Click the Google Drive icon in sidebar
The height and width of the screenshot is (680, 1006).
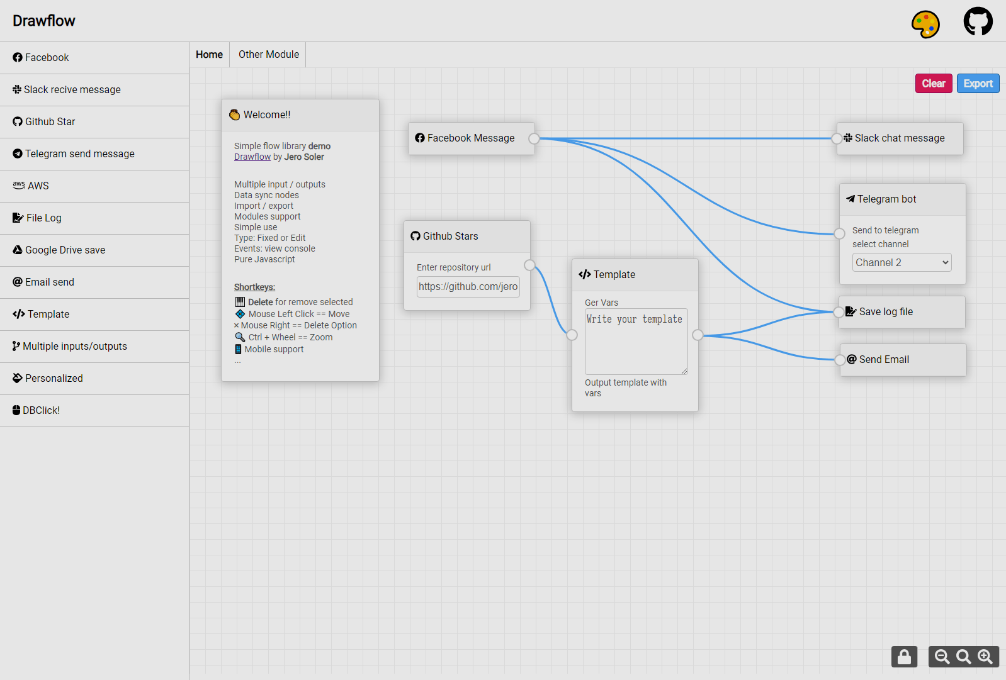click(18, 250)
